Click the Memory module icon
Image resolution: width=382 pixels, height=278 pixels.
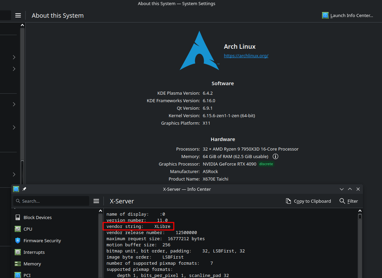click(x=18, y=264)
